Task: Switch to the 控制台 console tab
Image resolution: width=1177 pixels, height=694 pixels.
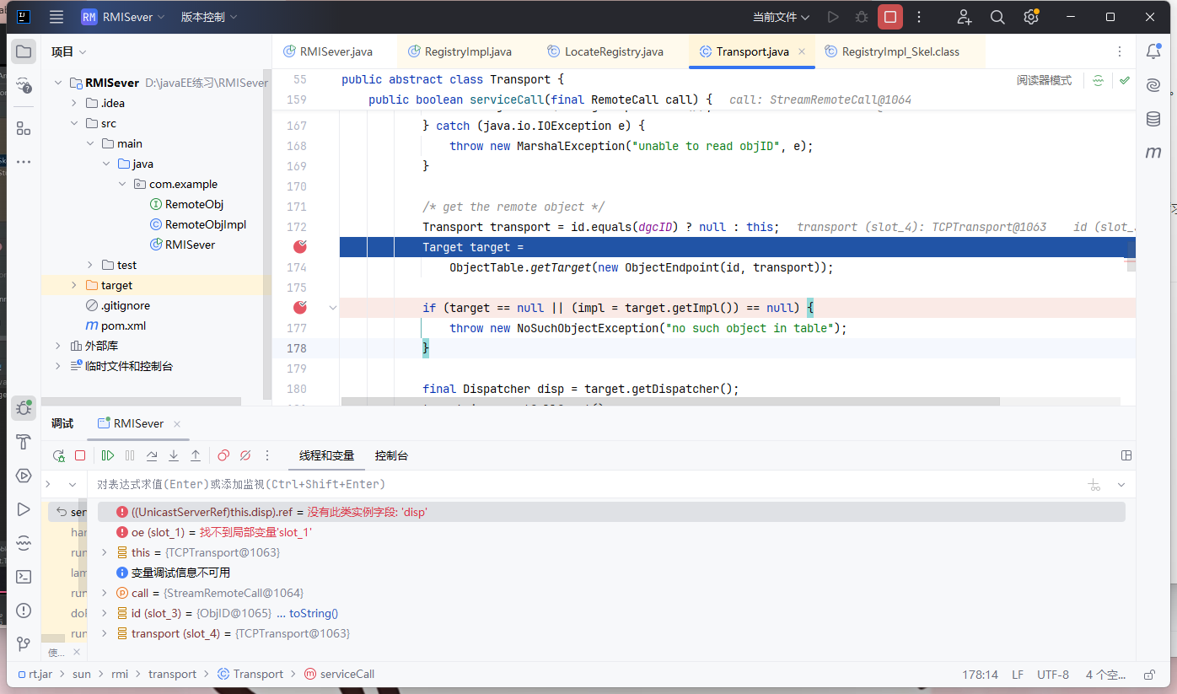Action: 391,455
